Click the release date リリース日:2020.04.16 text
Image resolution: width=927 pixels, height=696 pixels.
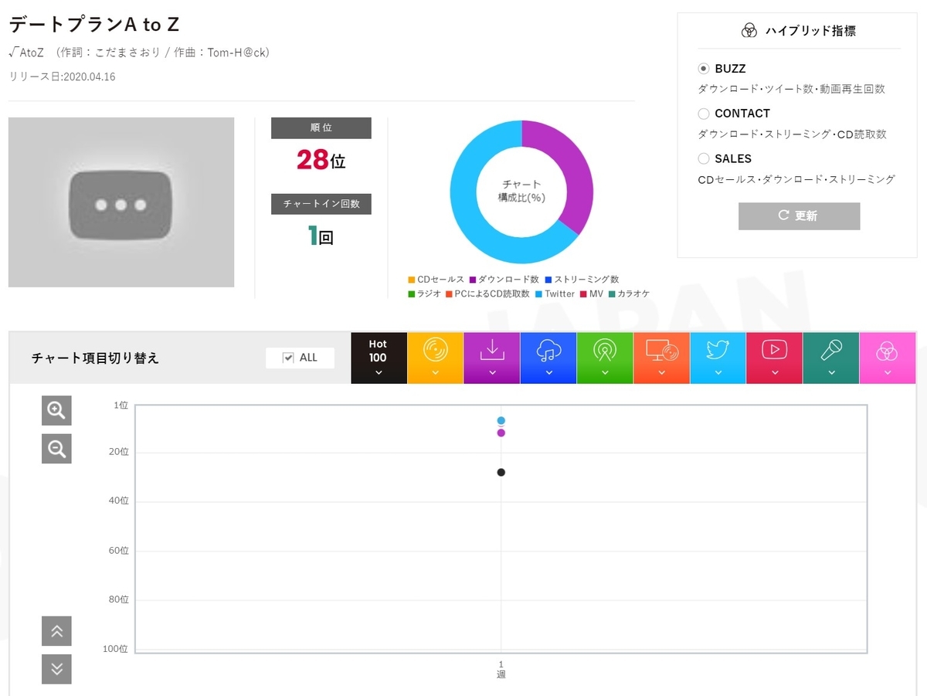[62, 76]
